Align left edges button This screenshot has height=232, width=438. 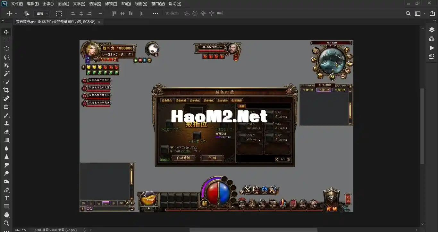point(73,13)
